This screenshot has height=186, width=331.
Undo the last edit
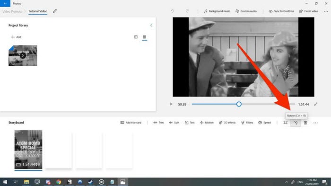tap(173, 11)
